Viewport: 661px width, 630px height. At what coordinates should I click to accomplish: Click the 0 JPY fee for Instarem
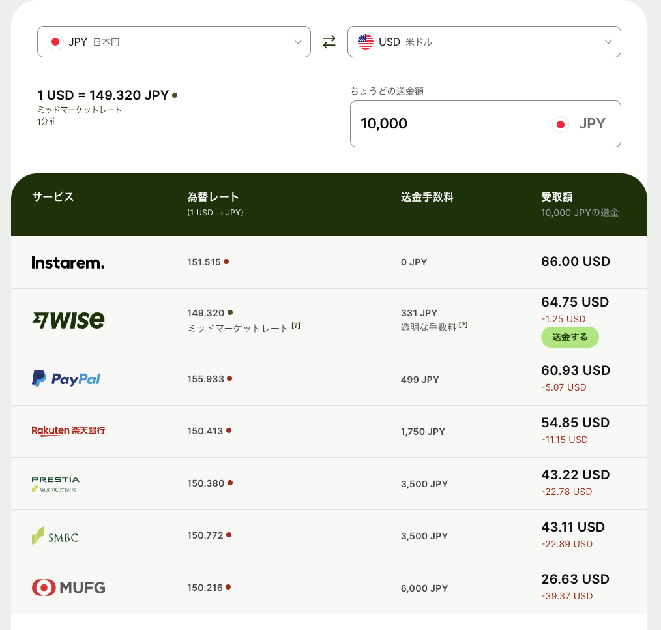click(414, 262)
